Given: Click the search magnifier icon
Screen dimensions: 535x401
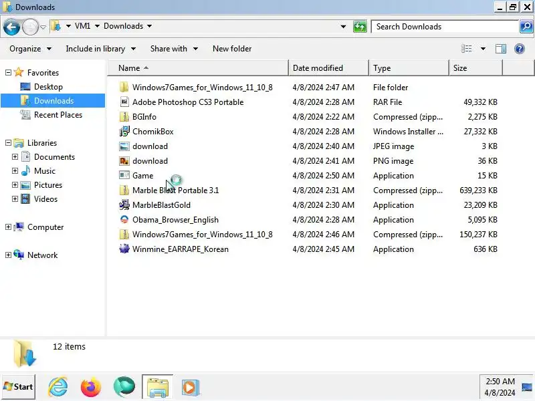Looking at the screenshot, I should [526, 26].
